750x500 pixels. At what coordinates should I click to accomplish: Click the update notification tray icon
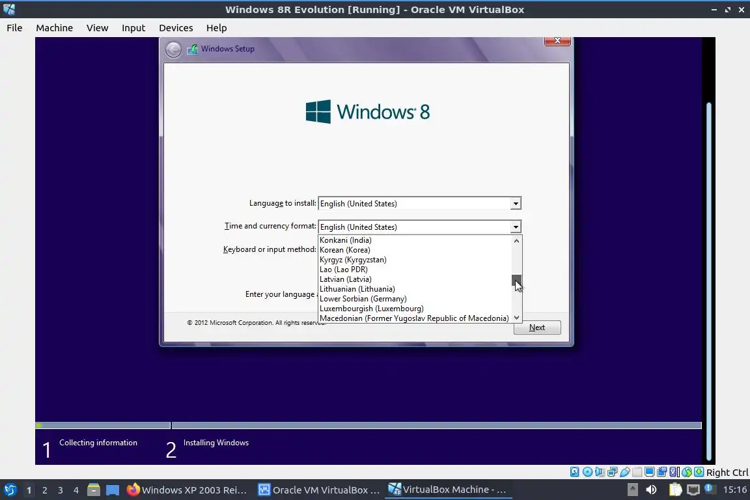coord(710,489)
